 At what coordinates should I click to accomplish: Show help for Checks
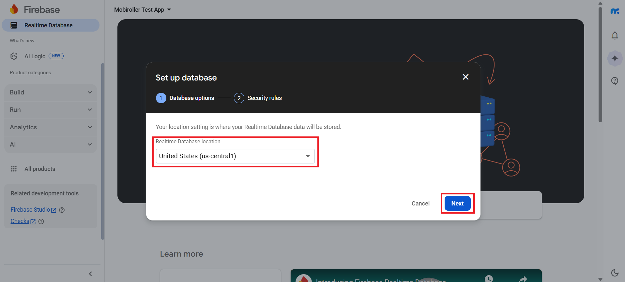pyautogui.click(x=41, y=221)
